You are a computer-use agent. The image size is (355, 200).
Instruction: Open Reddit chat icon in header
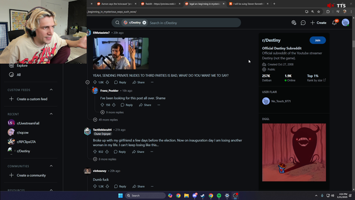[x=303, y=23]
